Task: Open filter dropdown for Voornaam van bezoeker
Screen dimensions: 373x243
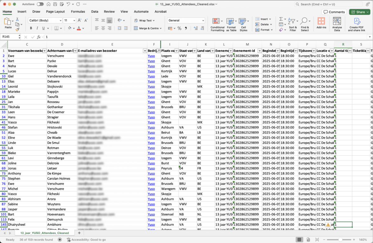Action: pyautogui.click(x=44, y=51)
